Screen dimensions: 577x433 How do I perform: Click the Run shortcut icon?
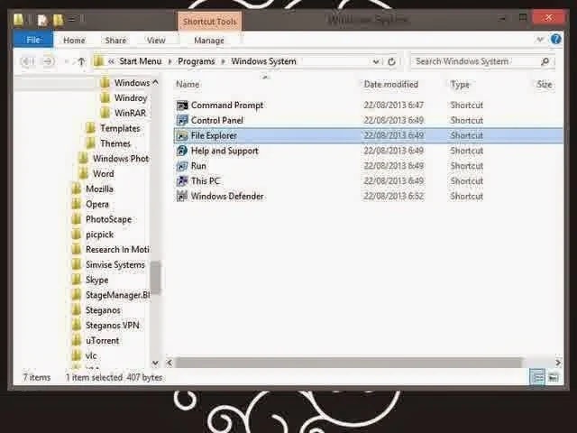(182, 166)
